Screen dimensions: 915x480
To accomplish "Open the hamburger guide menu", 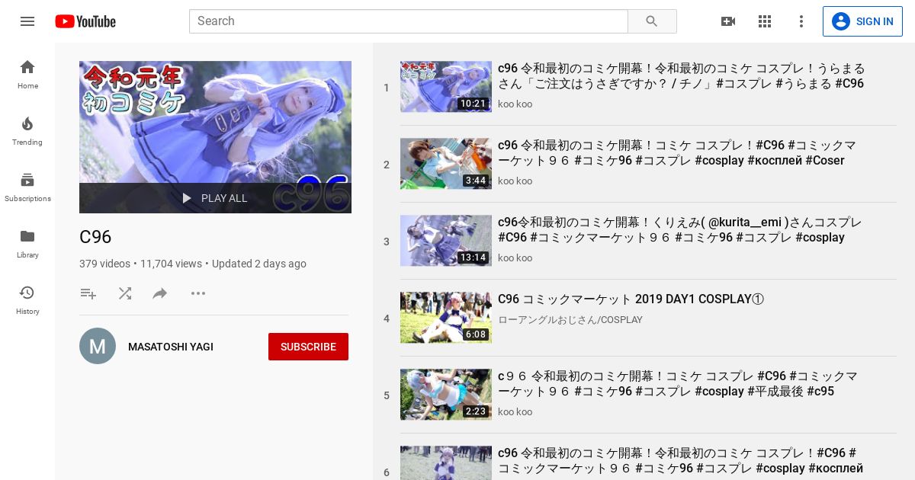I will pyautogui.click(x=27, y=21).
